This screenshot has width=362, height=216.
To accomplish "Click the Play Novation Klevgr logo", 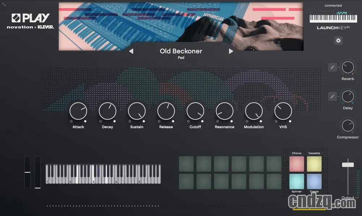I will 30,21.
